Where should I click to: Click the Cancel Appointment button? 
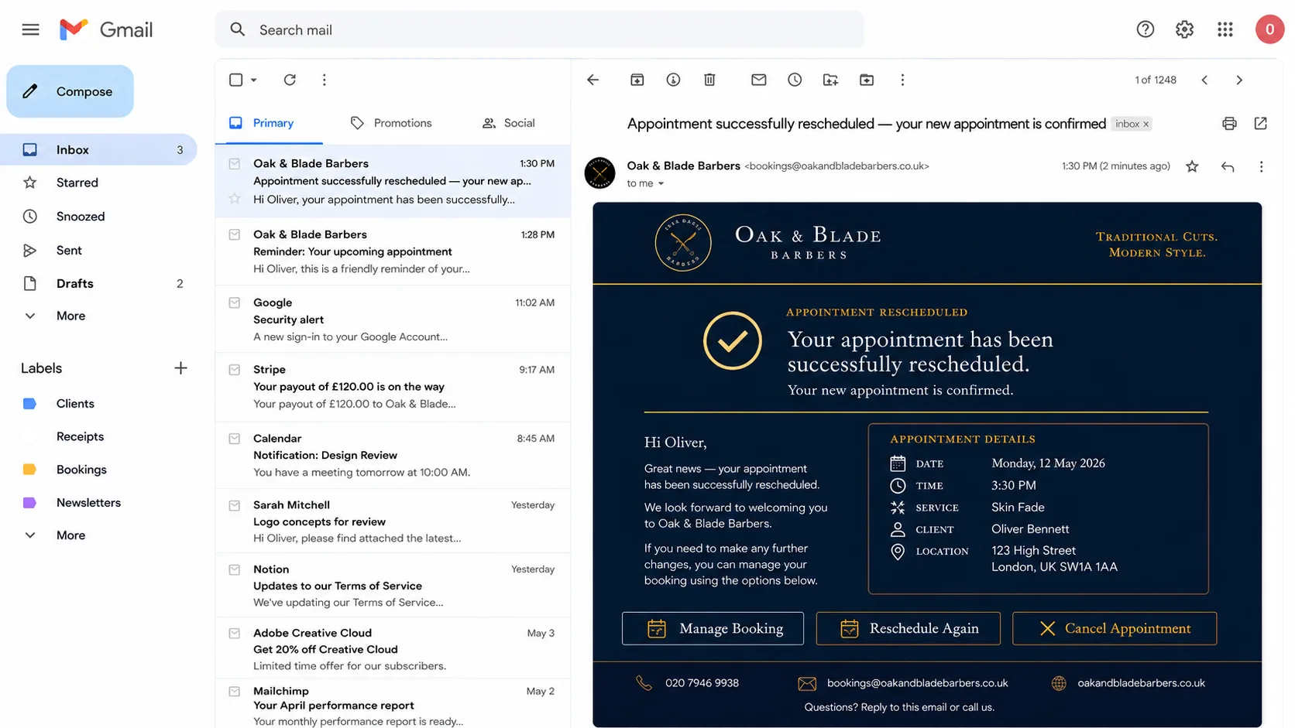[1114, 628]
